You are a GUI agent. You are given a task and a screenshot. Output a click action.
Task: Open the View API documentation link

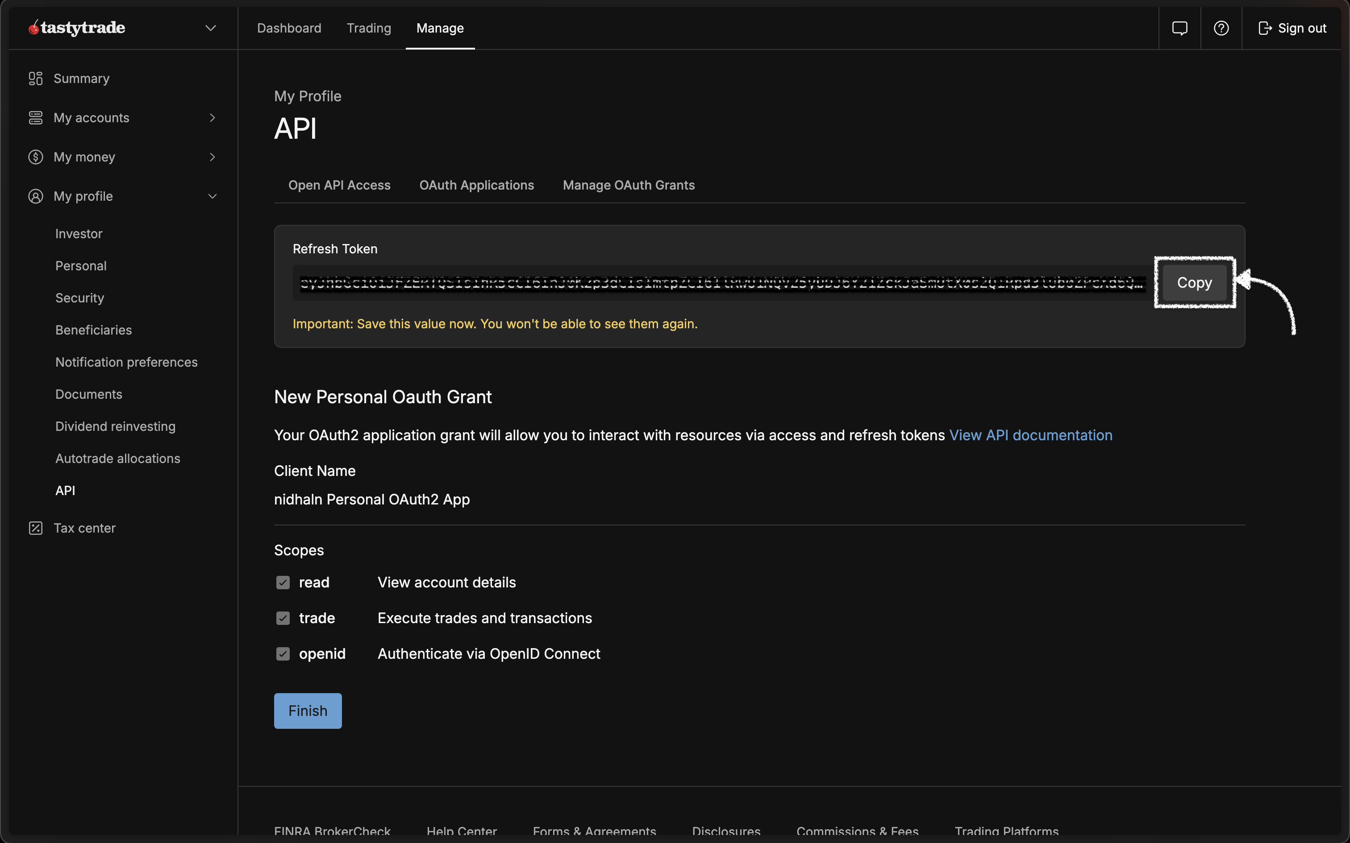click(x=1031, y=435)
